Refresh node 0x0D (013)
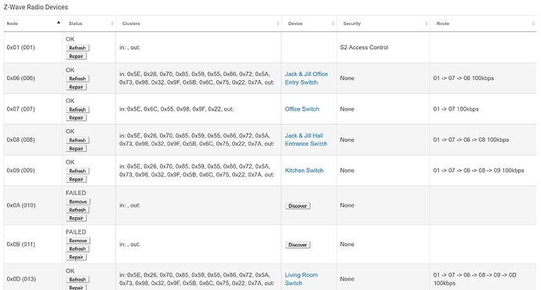 78,280
